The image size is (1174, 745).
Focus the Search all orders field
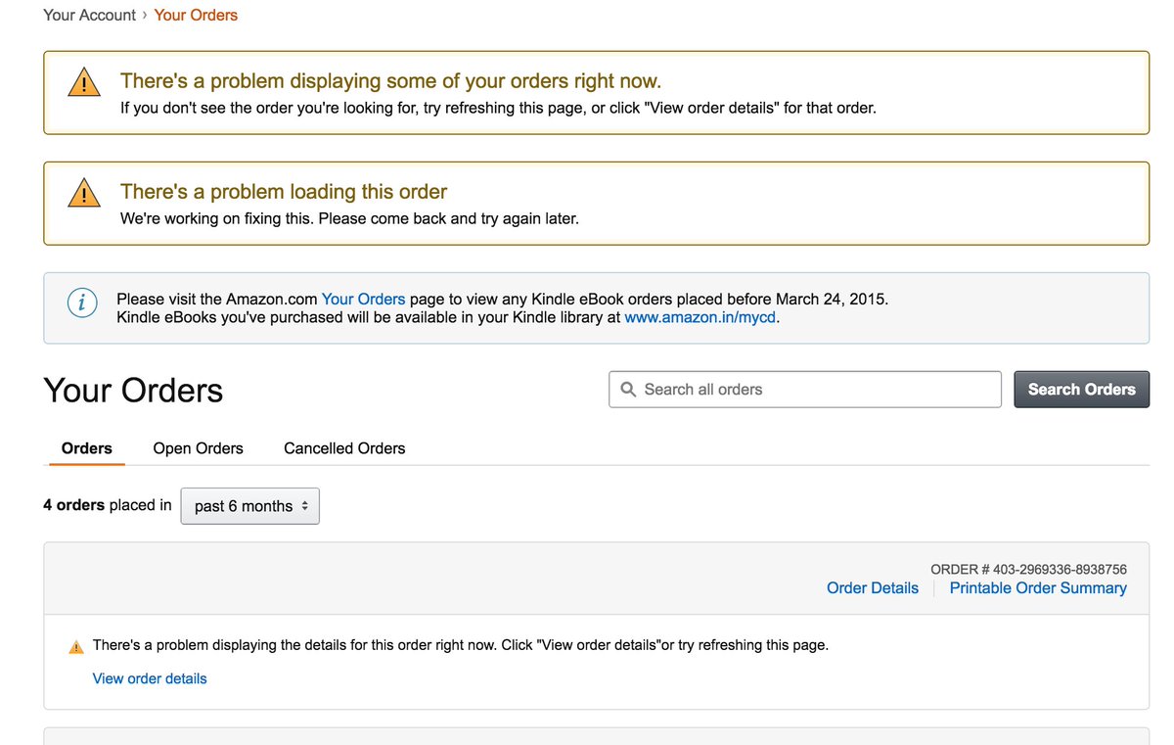pyautogui.click(x=805, y=389)
